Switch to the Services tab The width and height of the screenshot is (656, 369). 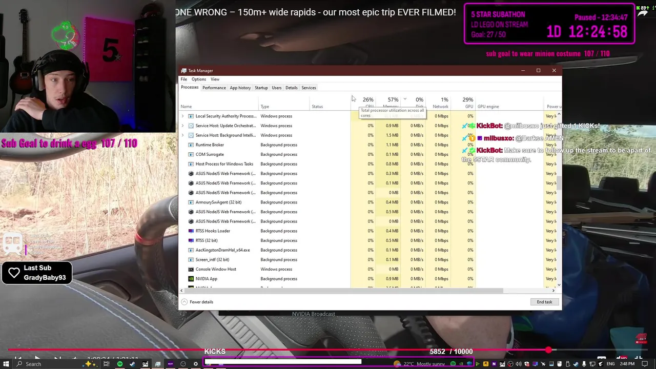click(309, 88)
